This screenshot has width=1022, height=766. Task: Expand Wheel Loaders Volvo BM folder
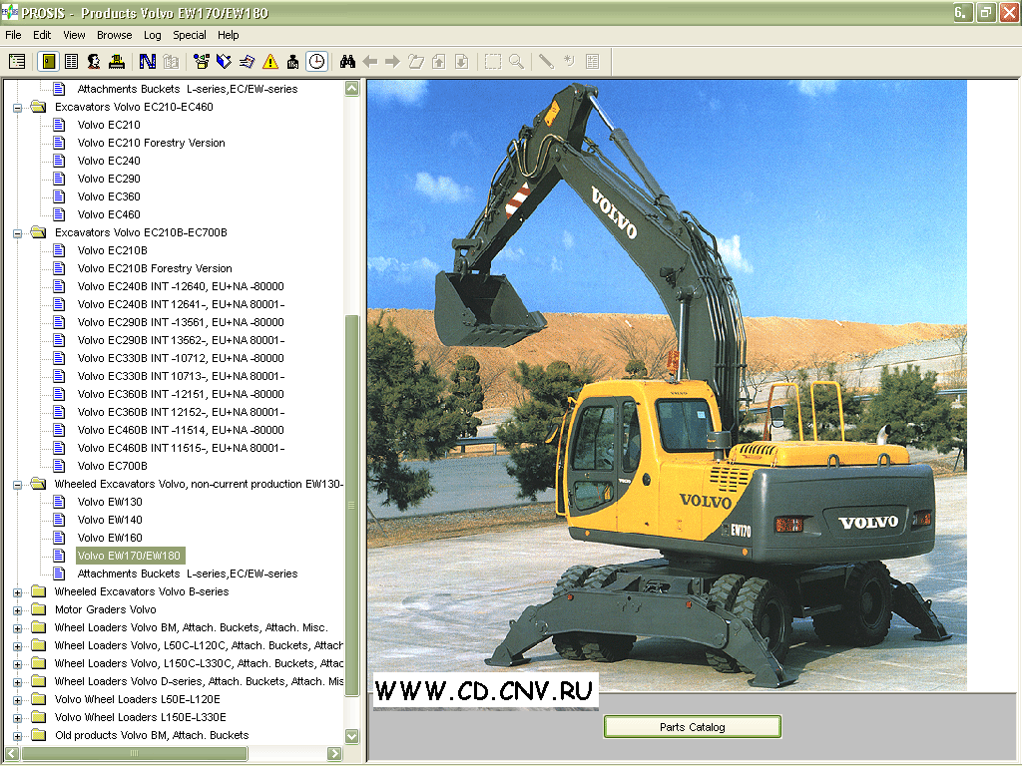(18, 628)
